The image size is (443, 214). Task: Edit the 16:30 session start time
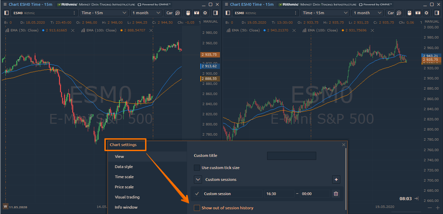(279, 194)
